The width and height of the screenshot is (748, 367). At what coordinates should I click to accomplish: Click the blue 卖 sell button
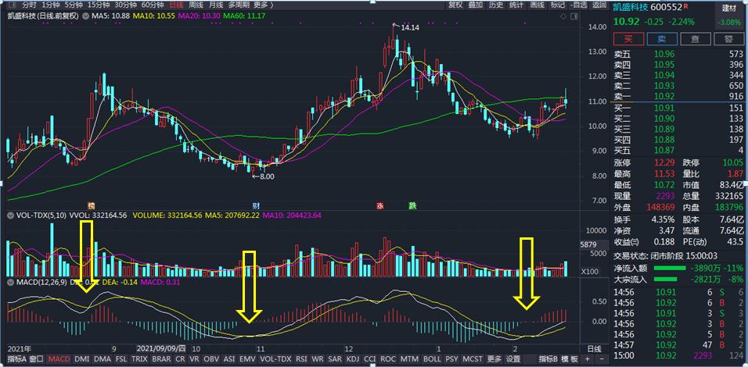662,38
